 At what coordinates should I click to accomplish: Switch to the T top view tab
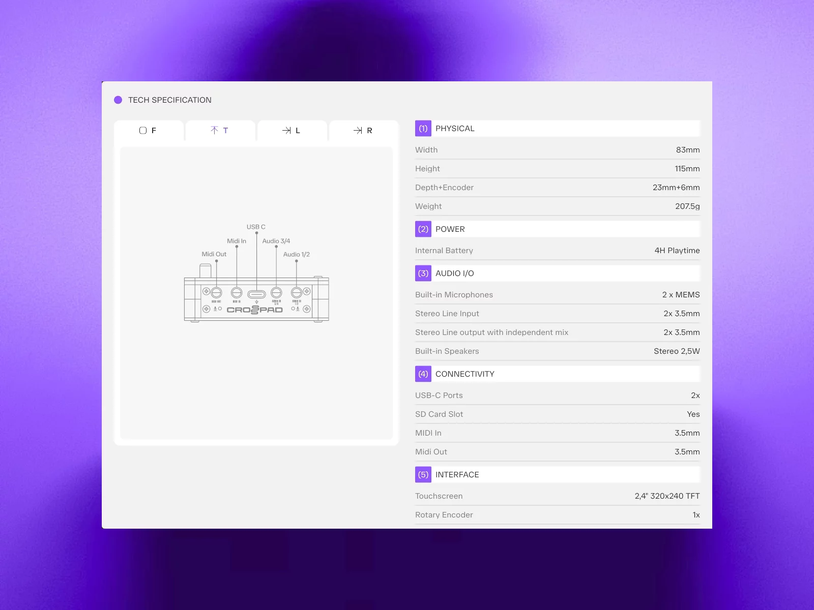tap(220, 131)
